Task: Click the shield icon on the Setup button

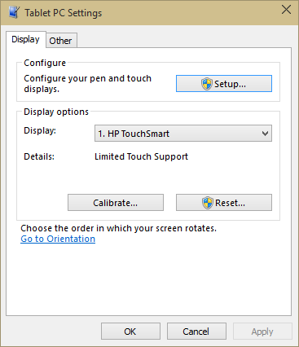Action: 207,84
